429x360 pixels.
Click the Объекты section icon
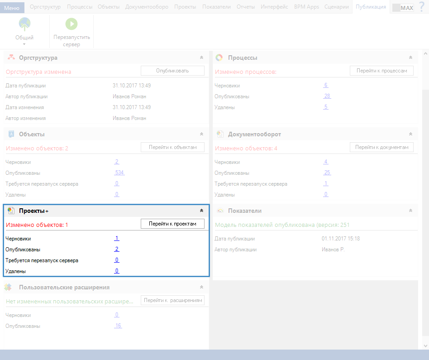(11, 134)
